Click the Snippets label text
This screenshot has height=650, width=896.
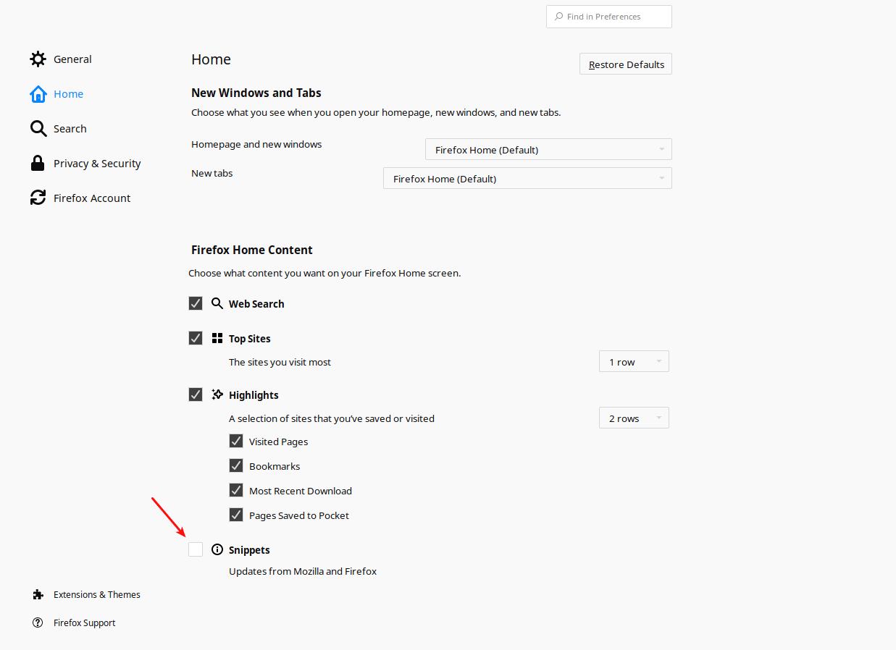[x=249, y=550]
